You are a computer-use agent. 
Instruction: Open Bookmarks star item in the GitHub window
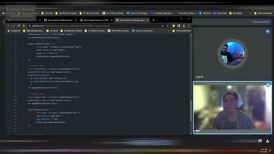click(x=14, y=31)
